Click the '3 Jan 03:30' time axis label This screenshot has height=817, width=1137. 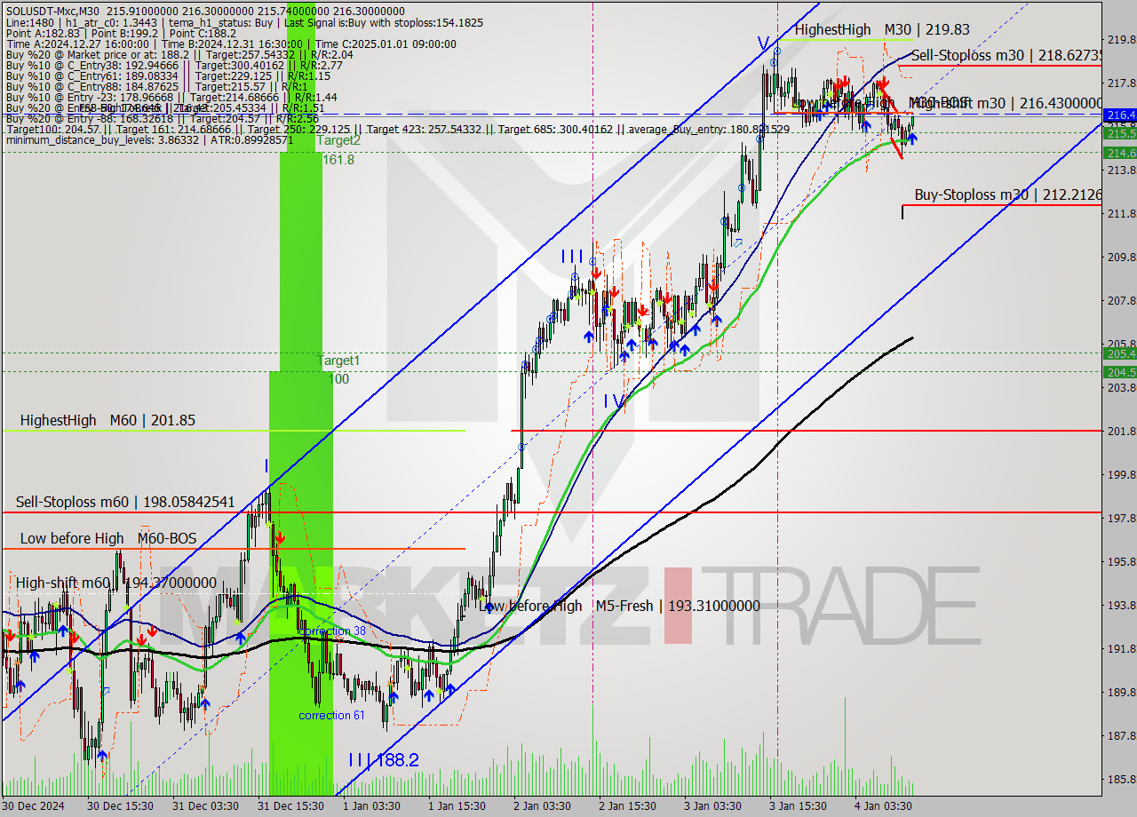[712, 806]
